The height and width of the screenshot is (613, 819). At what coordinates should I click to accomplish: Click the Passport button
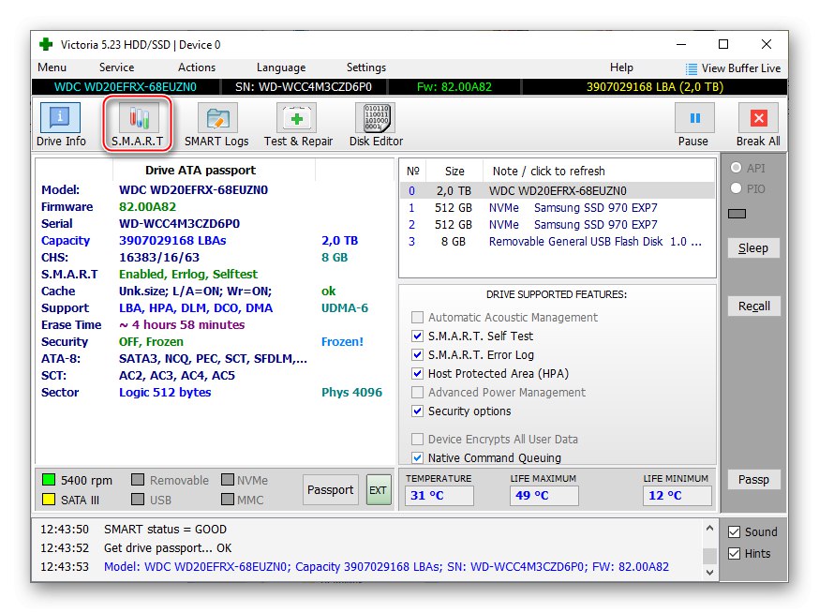(330, 489)
